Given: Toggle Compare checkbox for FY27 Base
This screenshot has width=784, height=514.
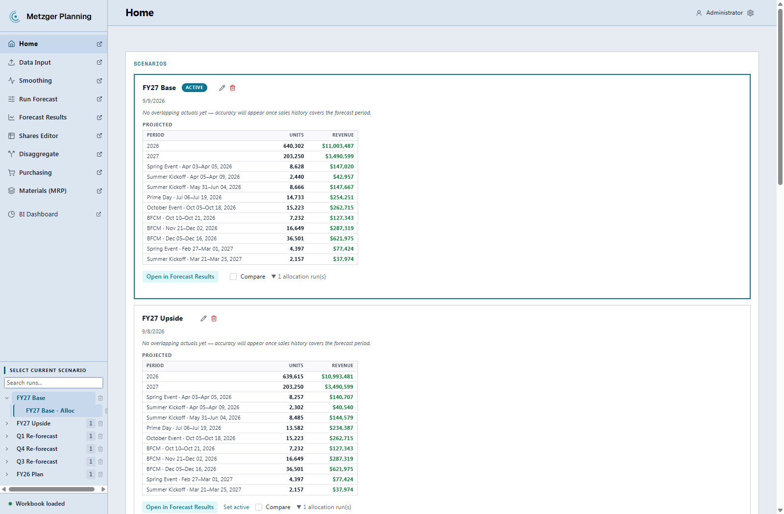Looking at the screenshot, I should pos(233,277).
